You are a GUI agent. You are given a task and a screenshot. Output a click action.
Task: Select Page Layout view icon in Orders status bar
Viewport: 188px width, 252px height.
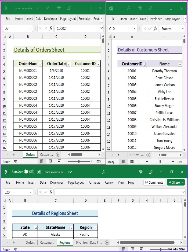click(50, 161)
